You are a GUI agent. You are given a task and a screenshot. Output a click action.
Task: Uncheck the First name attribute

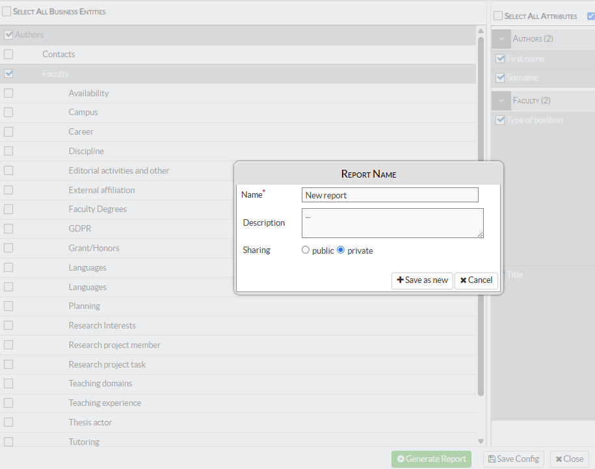(500, 59)
